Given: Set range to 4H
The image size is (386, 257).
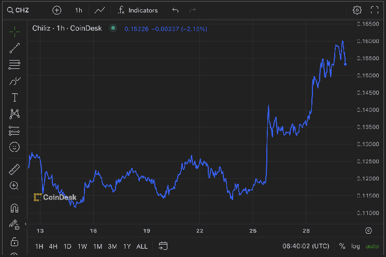Looking at the screenshot, I should 53,247.
